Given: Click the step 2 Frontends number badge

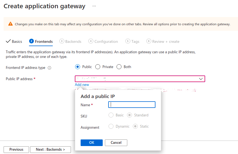Looking at the screenshot, I should 31,41.
